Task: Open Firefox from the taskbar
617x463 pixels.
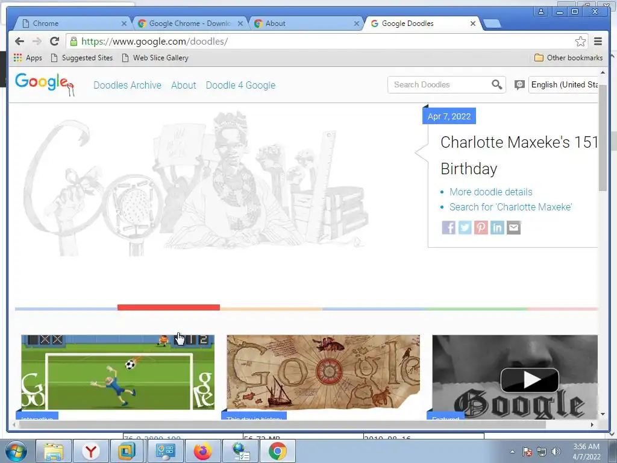Action: [202, 451]
